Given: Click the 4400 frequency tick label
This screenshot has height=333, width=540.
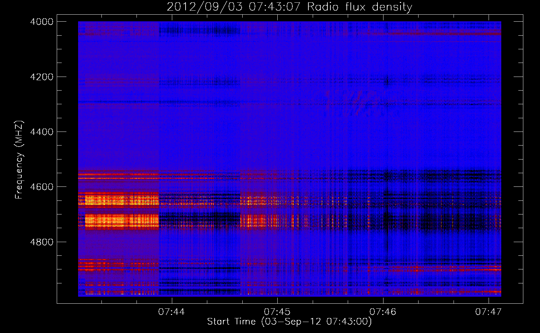Looking at the screenshot, I should 42,132.
